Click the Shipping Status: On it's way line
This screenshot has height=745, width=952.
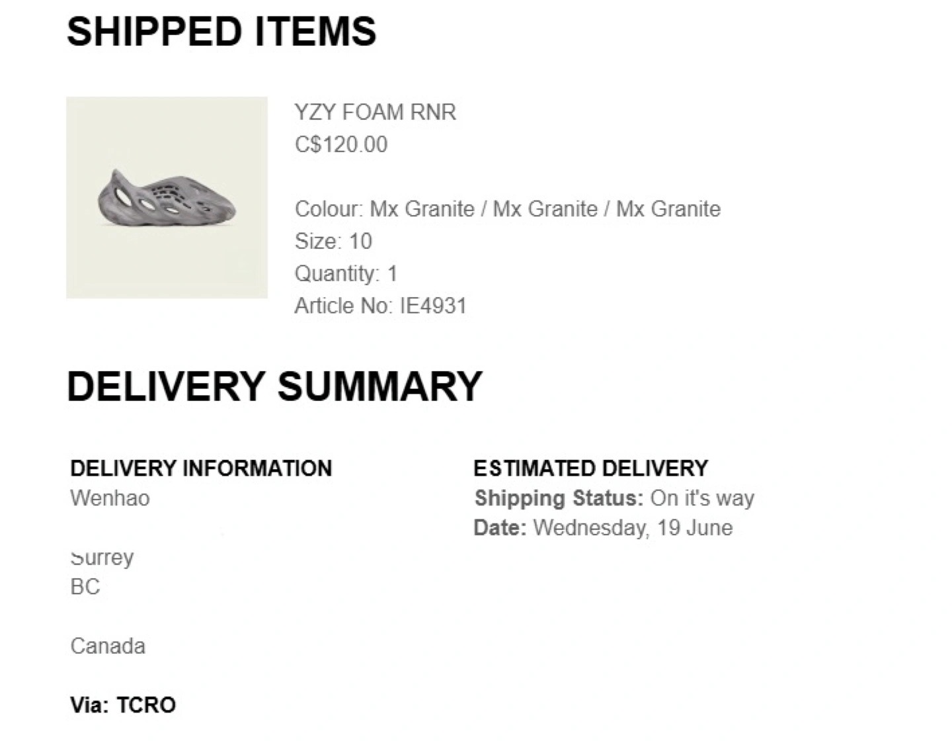click(614, 498)
